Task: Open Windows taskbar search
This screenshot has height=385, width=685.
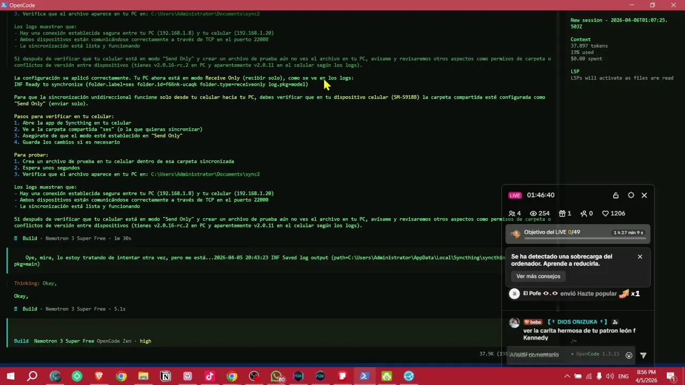Action: point(33,376)
